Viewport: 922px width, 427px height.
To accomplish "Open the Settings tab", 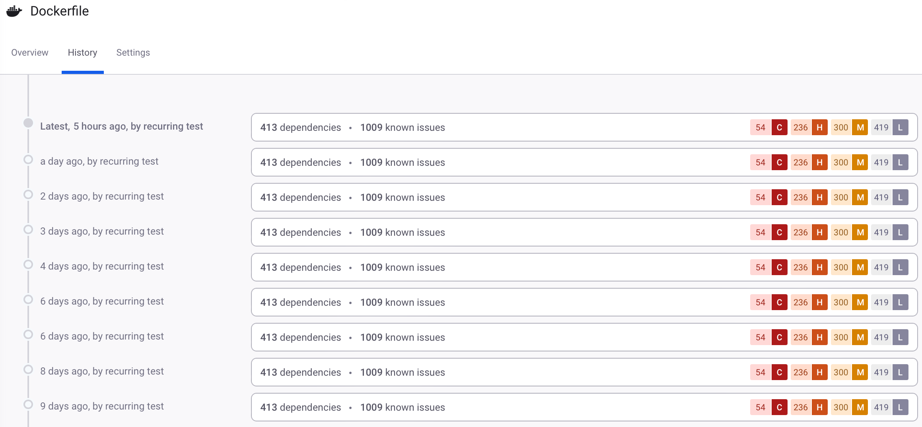I will (133, 52).
